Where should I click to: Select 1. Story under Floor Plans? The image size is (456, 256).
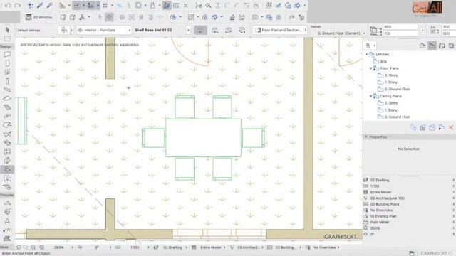[390, 82]
